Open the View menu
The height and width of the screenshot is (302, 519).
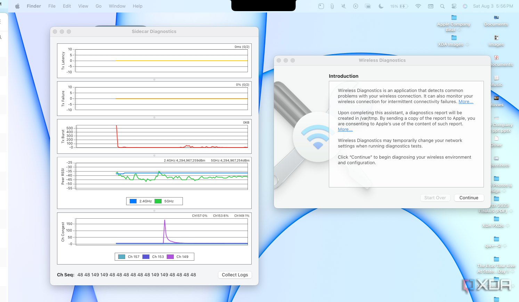click(83, 6)
